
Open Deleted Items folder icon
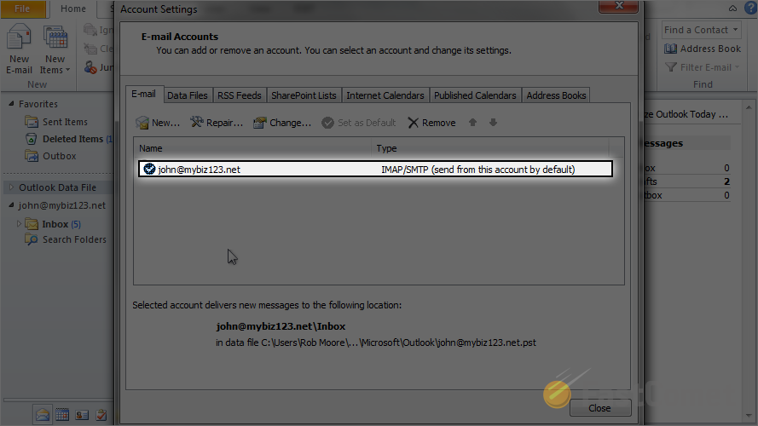tap(32, 139)
